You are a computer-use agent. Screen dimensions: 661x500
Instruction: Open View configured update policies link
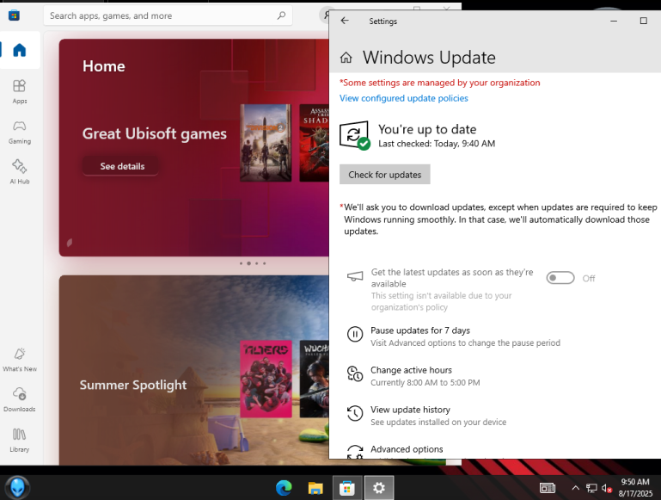click(404, 98)
